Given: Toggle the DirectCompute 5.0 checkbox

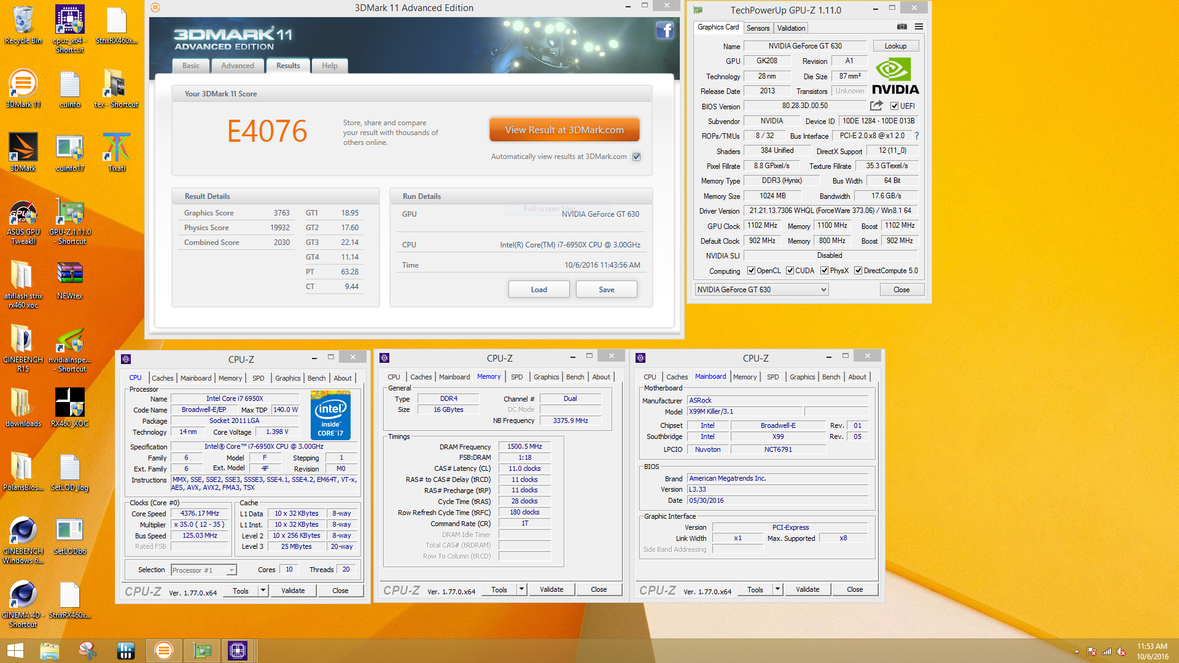Looking at the screenshot, I should [858, 271].
